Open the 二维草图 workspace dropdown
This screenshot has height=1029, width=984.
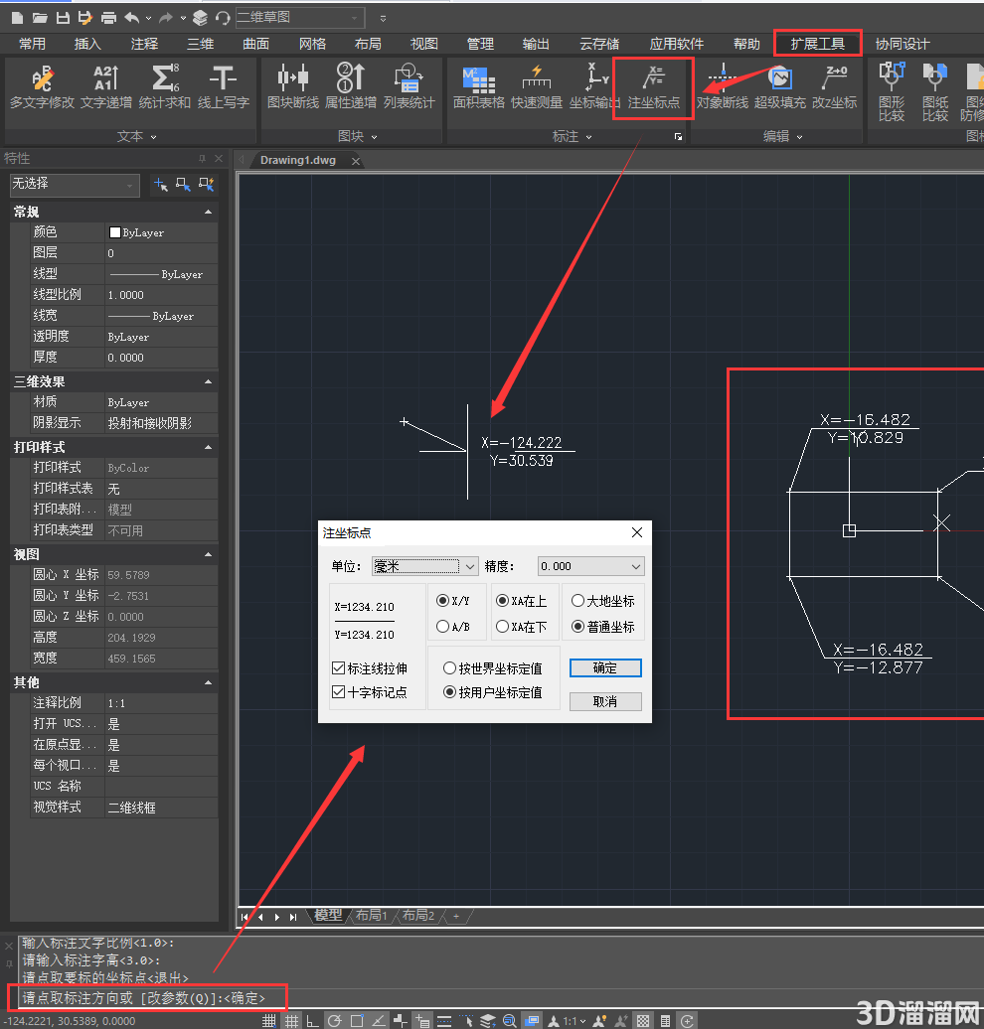pos(299,17)
